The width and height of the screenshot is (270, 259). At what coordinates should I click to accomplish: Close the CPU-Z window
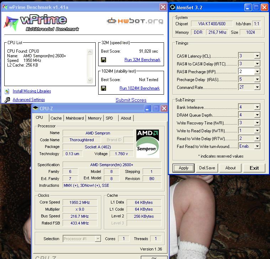coord(164,109)
